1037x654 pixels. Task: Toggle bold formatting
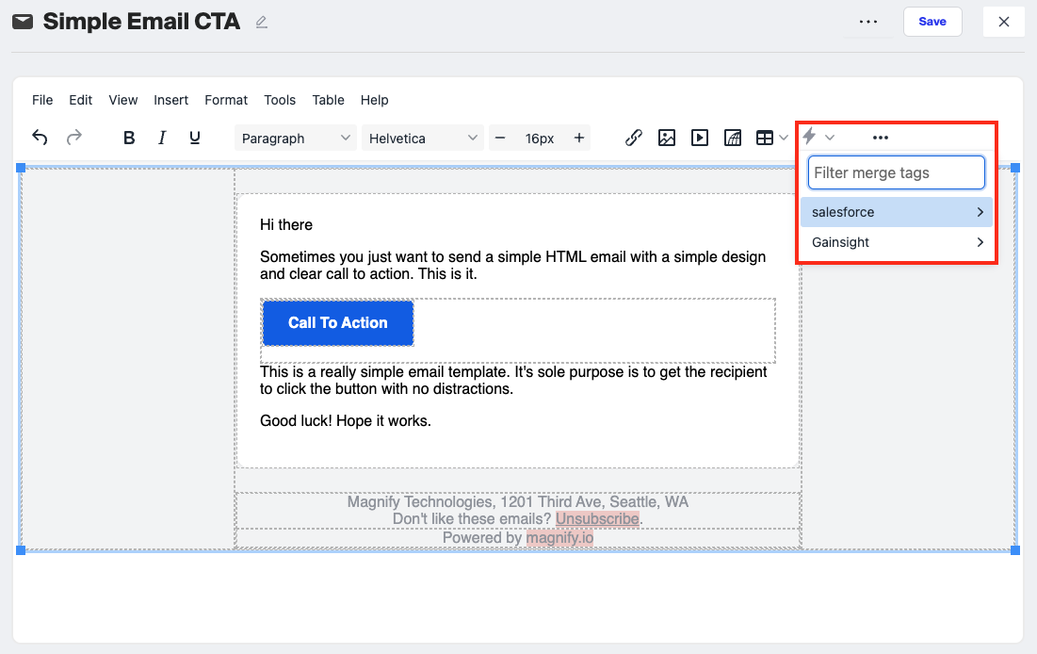129,138
